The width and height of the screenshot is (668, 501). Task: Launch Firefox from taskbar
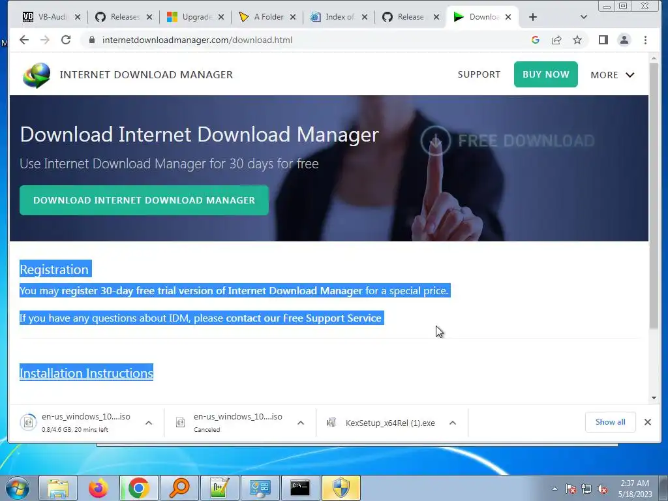[99, 488]
